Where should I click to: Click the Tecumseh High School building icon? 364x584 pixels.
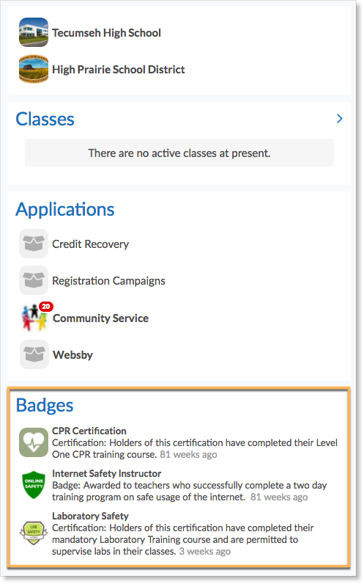[x=34, y=32]
